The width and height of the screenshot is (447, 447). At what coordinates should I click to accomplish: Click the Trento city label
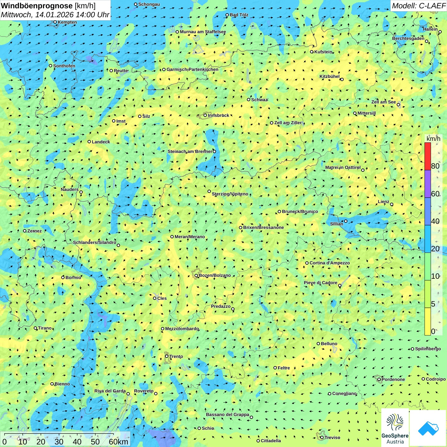(176, 356)
